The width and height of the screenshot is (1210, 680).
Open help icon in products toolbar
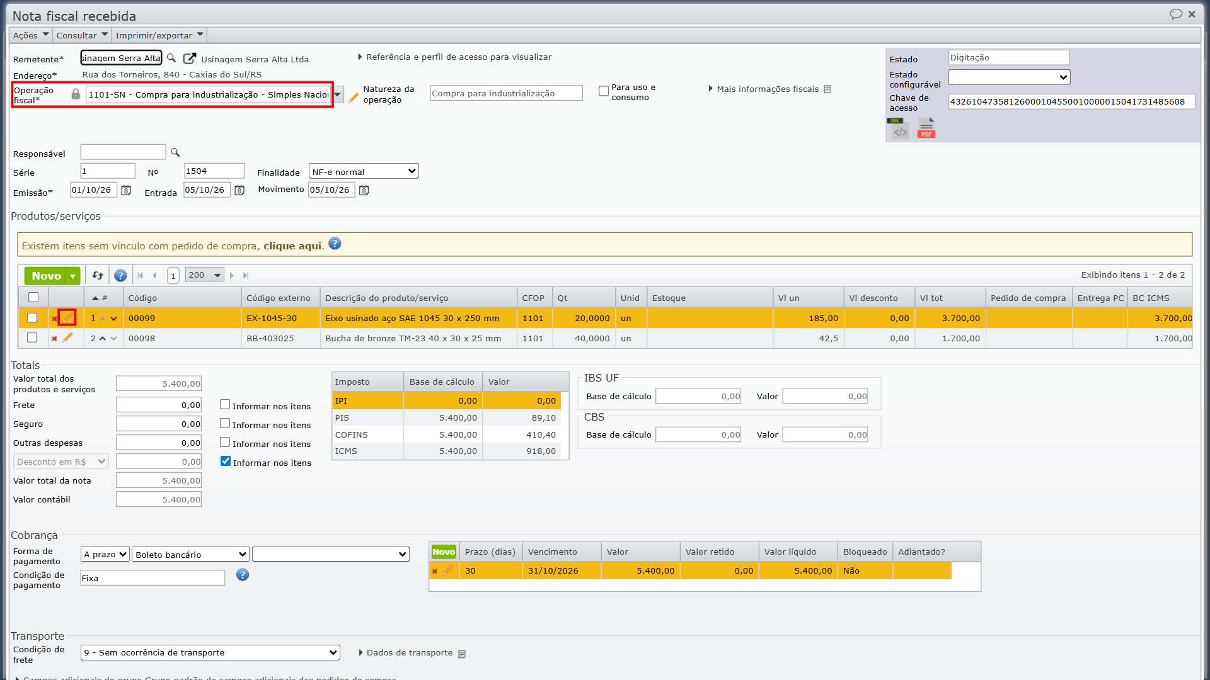(x=120, y=276)
